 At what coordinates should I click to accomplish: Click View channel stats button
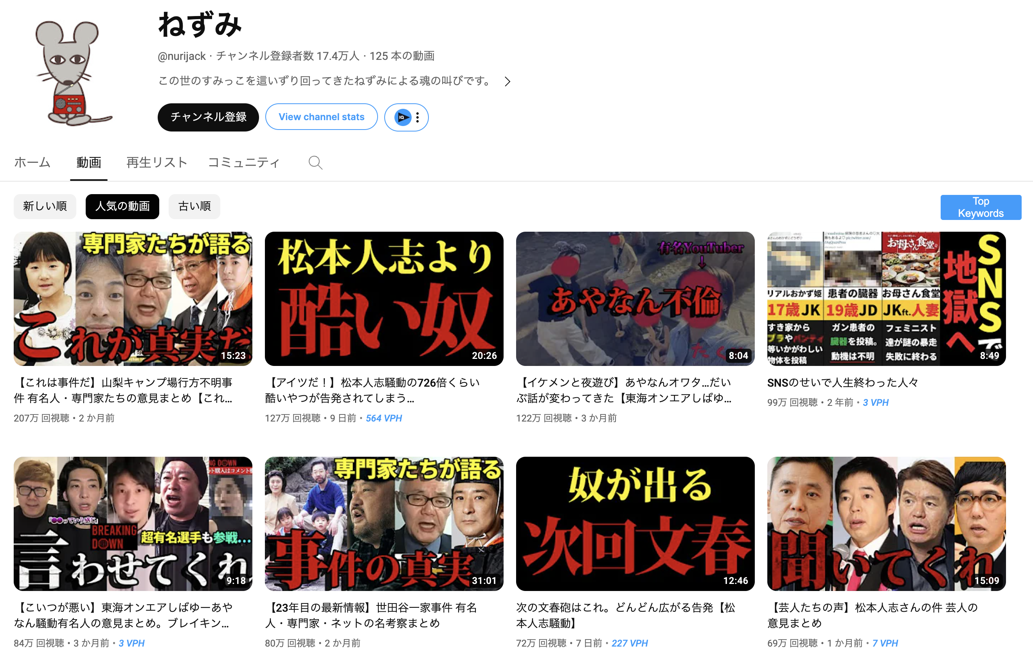tap(321, 117)
